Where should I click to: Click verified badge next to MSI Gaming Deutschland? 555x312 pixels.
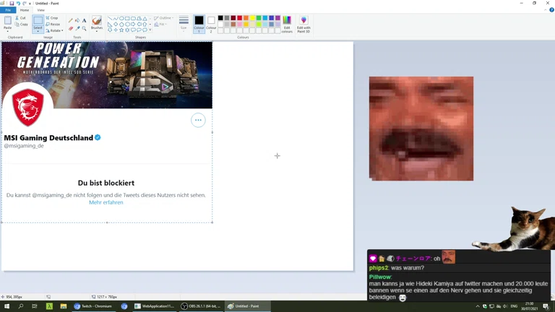tap(98, 138)
